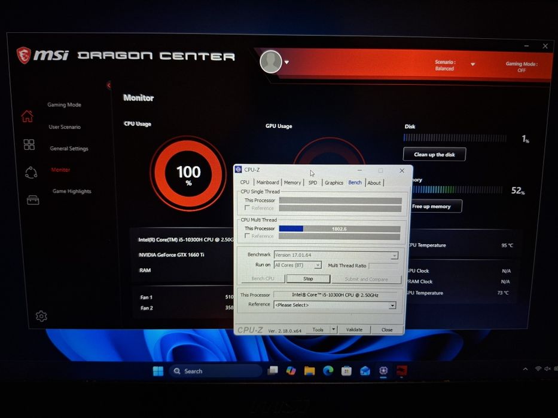Click the 95 °C CPU temperature value
558x418 pixels.
coord(507,245)
